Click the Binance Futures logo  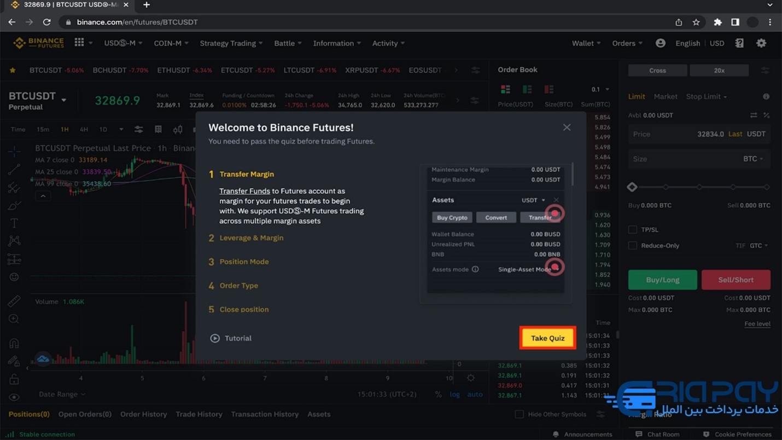coord(39,43)
